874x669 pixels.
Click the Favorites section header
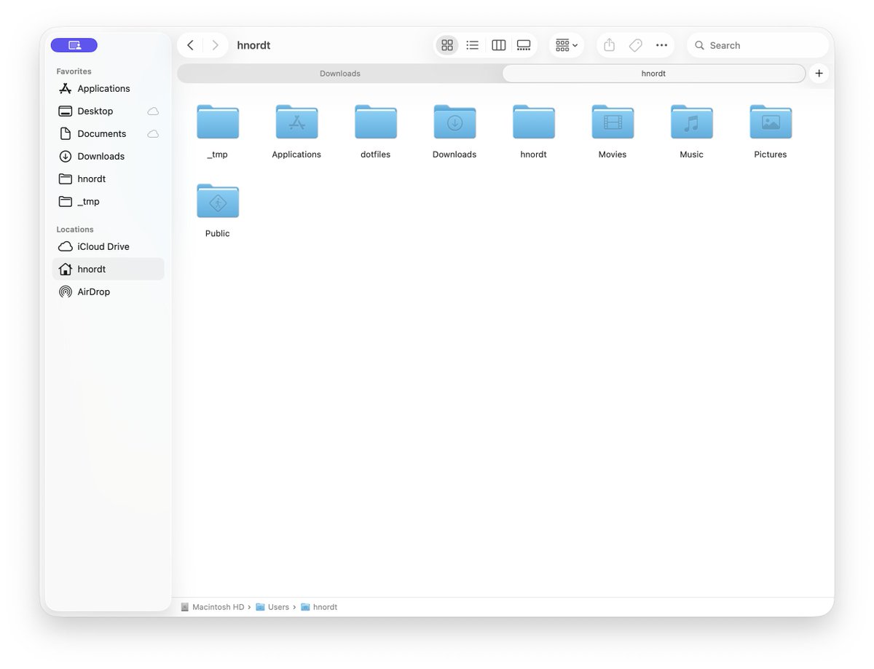(x=74, y=71)
